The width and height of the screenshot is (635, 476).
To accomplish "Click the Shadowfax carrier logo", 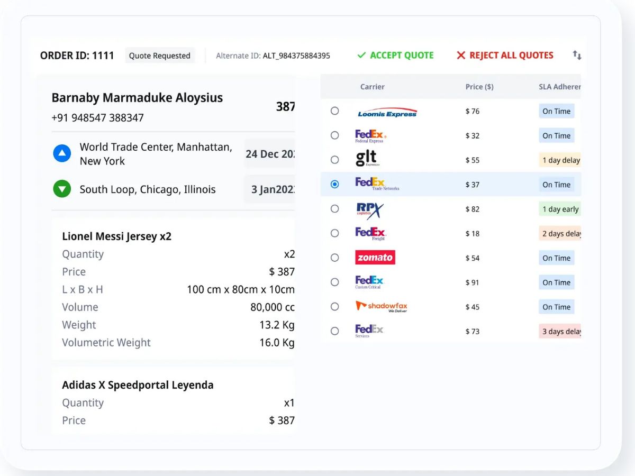I will (382, 307).
